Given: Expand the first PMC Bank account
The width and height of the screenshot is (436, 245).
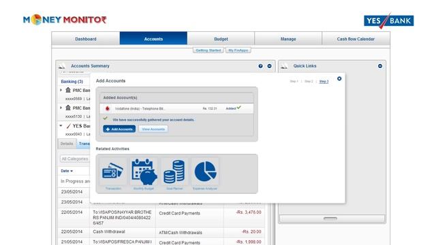Looking at the screenshot, I should pyautogui.click(x=61, y=90).
